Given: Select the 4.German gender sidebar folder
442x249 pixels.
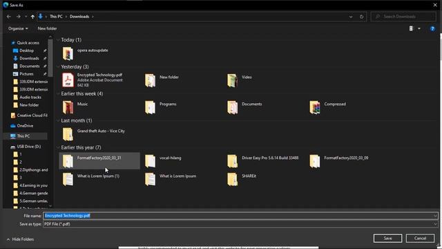Looking at the screenshot, I should (34, 193).
